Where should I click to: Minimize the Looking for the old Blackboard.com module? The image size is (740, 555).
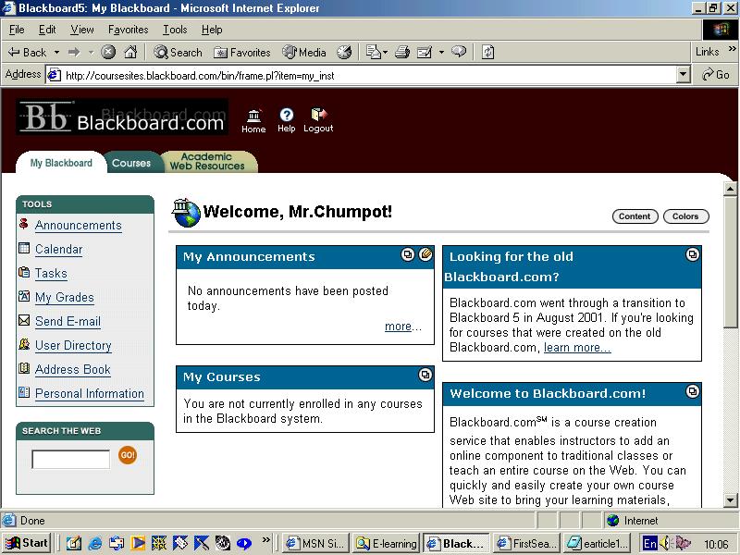[692, 255]
